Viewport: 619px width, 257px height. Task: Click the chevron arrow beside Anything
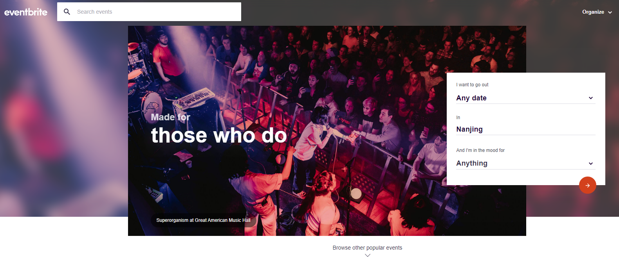pyautogui.click(x=591, y=164)
